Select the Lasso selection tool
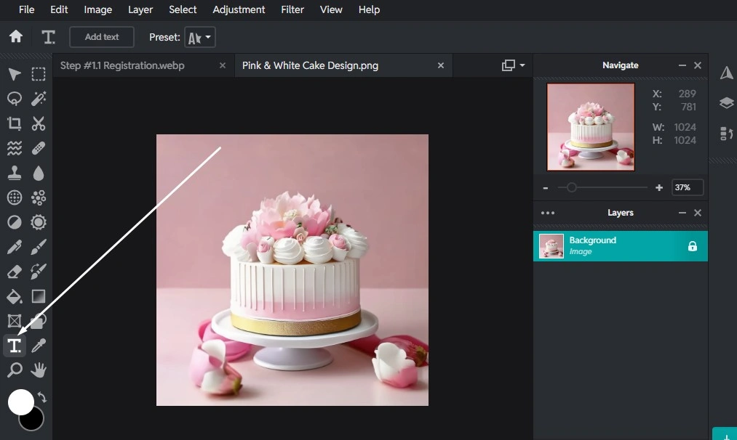 [x=15, y=99]
